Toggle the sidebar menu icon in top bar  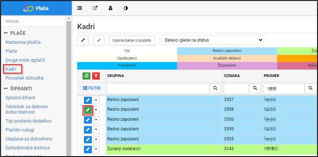(x=79, y=8)
